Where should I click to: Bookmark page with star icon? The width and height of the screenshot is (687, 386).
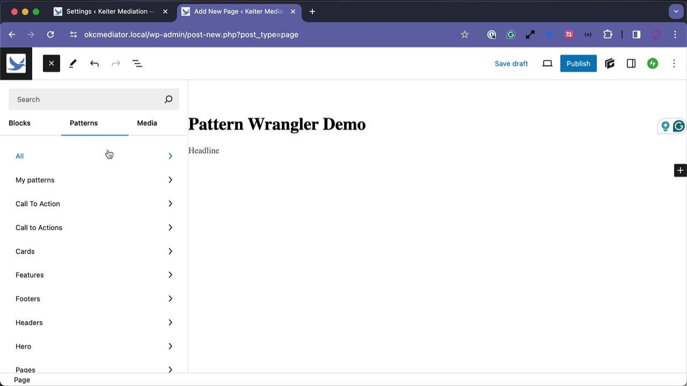click(465, 34)
